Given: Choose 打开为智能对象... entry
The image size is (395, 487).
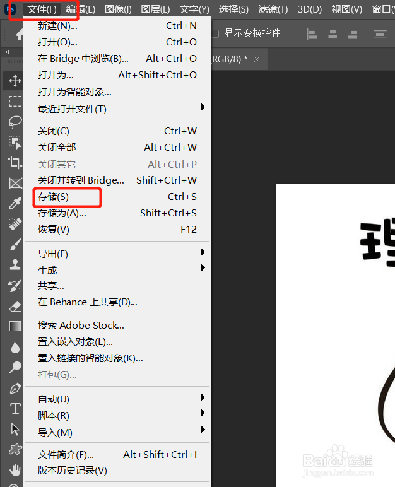Looking at the screenshot, I should pyautogui.click(x=117, y=92).
